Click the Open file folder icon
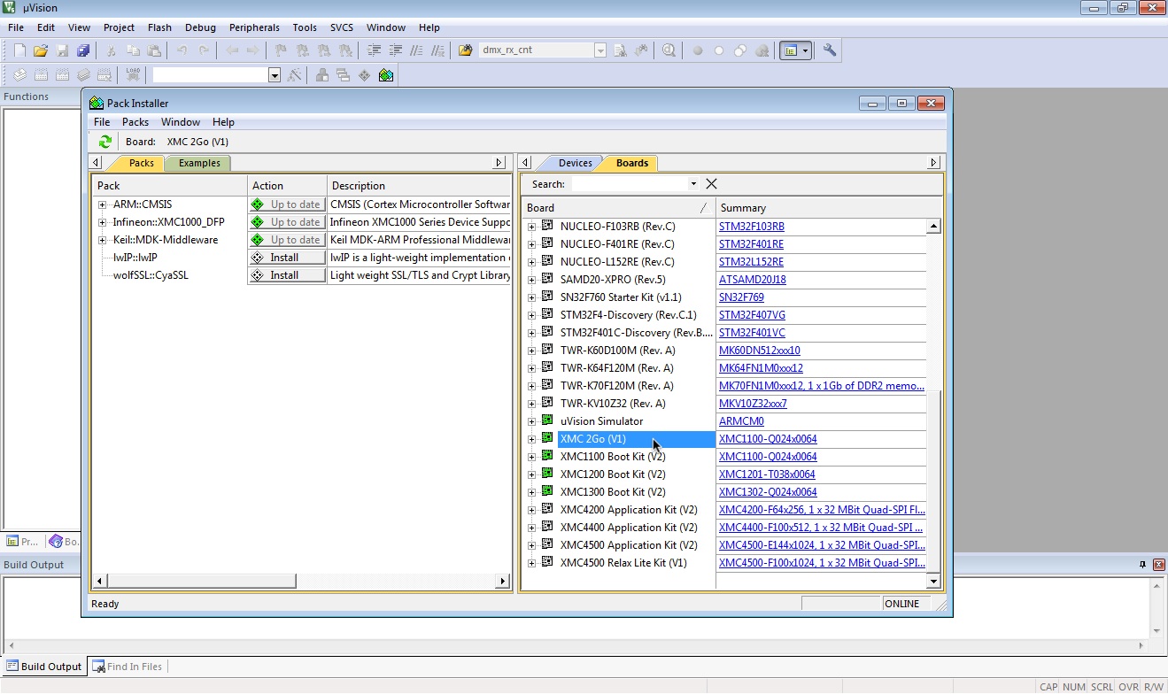The image size is (1168, 694). point(41,50)
